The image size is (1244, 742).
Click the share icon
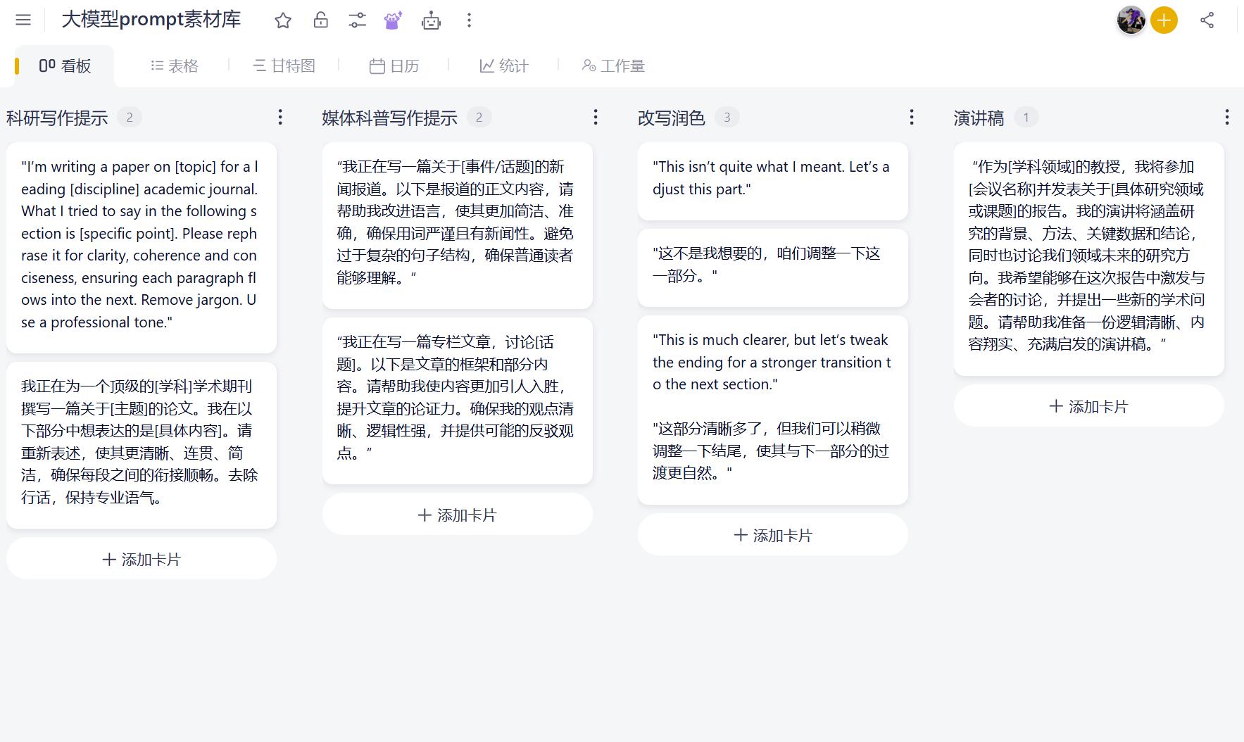pos(1207,20)
